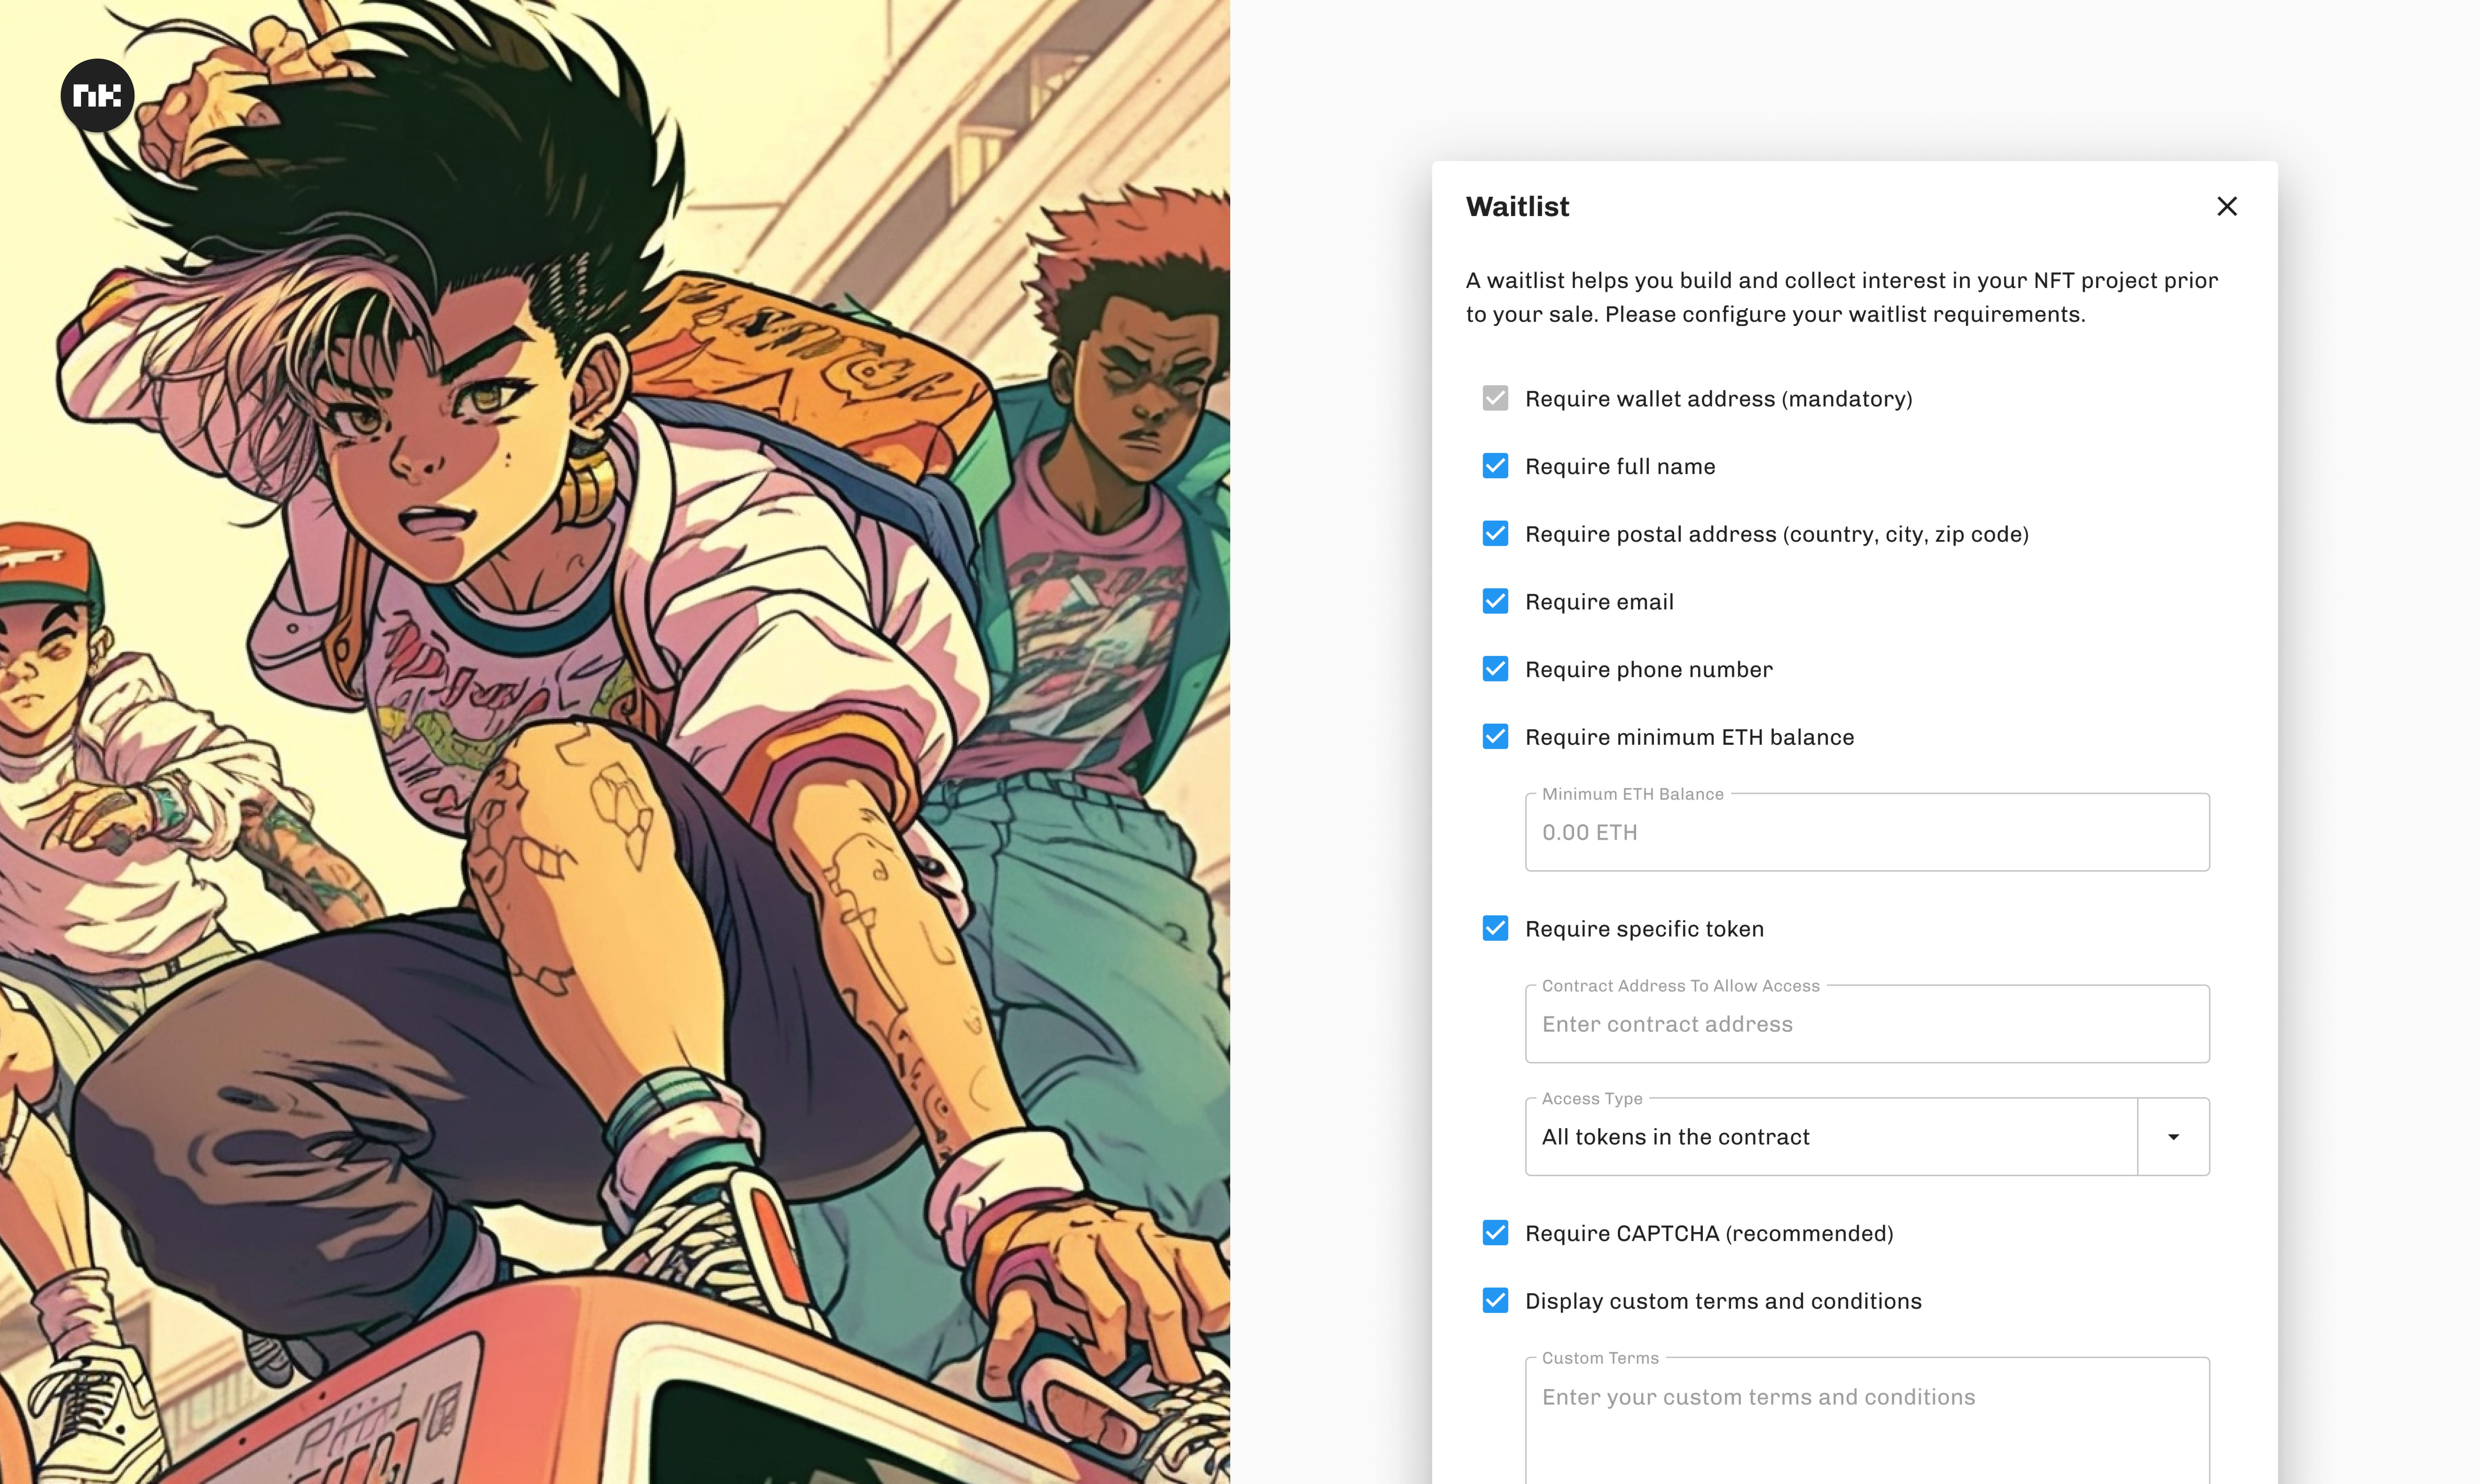
Task: Disable the Require email checkbox
Action: point(1495,601)
